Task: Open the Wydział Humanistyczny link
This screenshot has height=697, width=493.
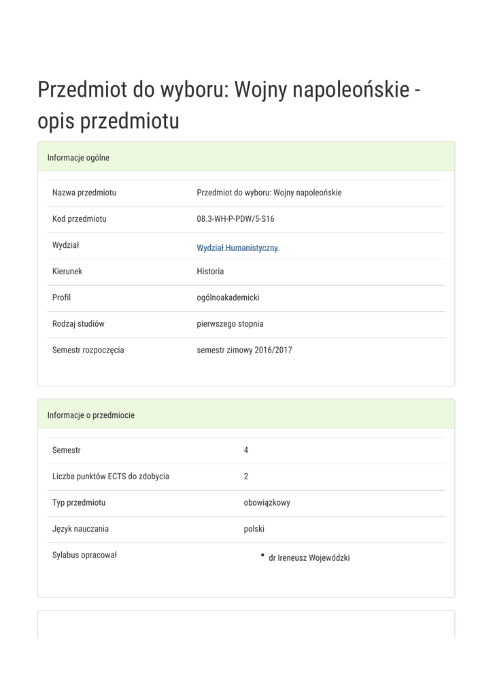Action: pyautogui.click(x=237, y=248)
